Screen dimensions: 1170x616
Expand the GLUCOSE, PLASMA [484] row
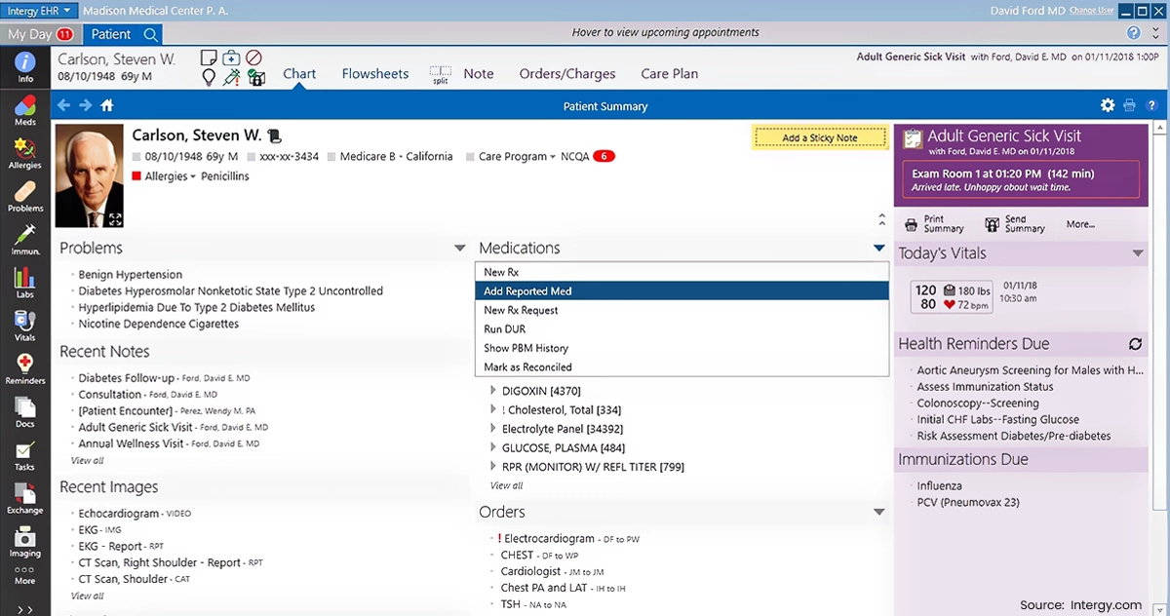(492, 447)
